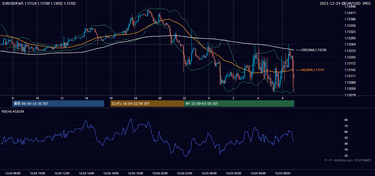Click bottom time label 12/24 12:00
The height and width of the screenshot is (176, 375).
(62, 173)
